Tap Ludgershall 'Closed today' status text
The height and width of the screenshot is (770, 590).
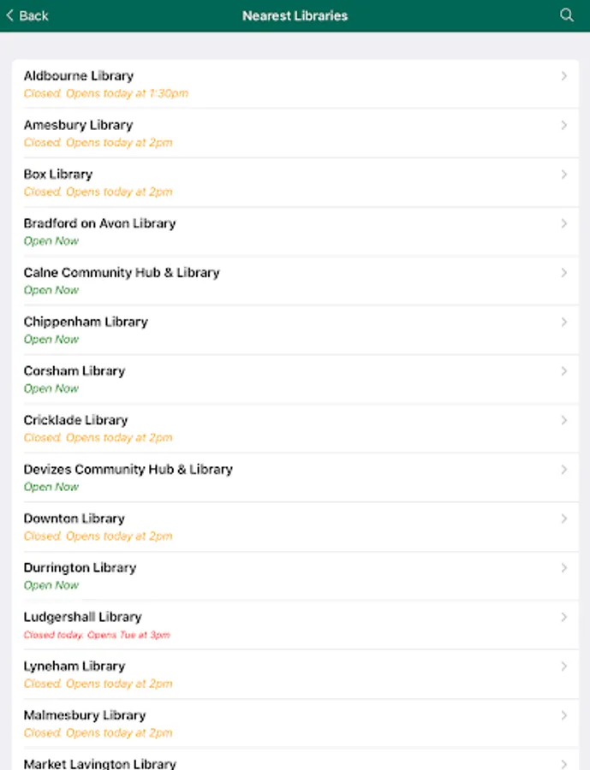pyautogui.click(x=53, y=635)
